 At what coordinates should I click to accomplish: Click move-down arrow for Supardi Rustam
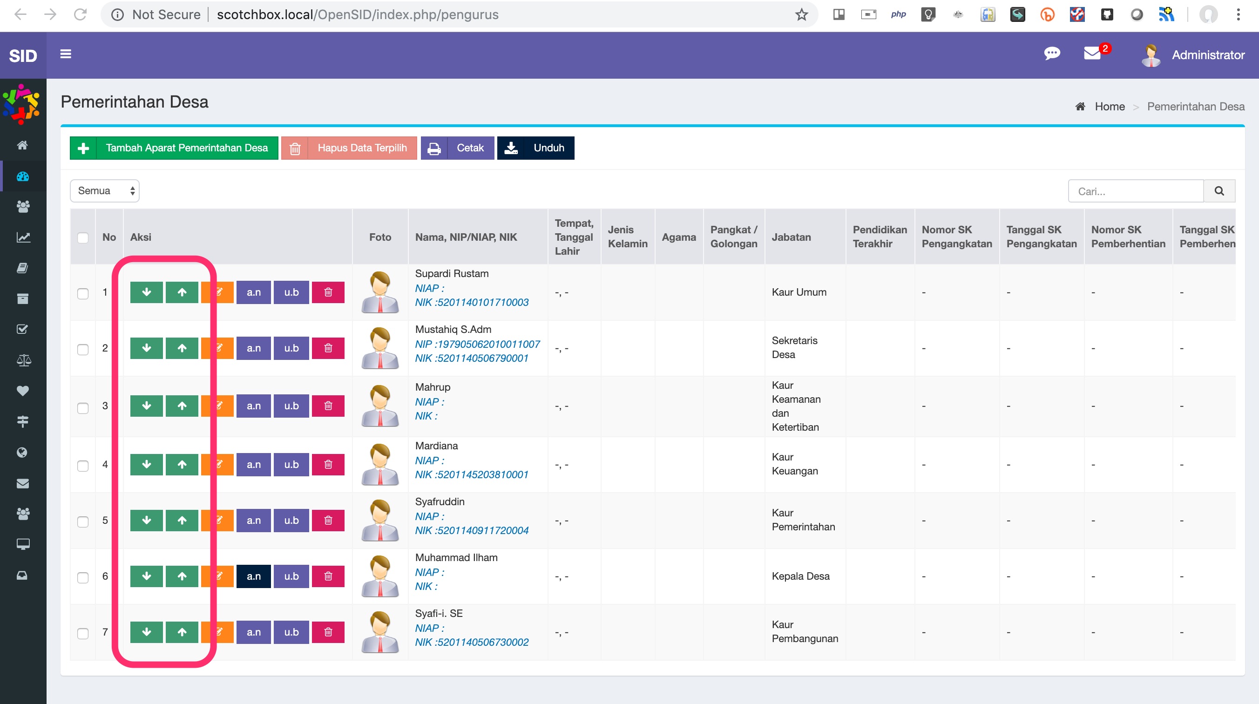click(x=146, y=292)
